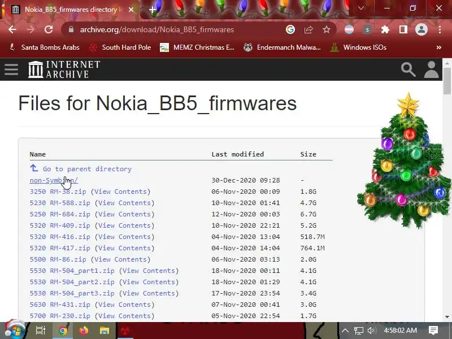Download 5700 RM-230.zip
This screenshot has width=452, height=339.
click(60, 316)
